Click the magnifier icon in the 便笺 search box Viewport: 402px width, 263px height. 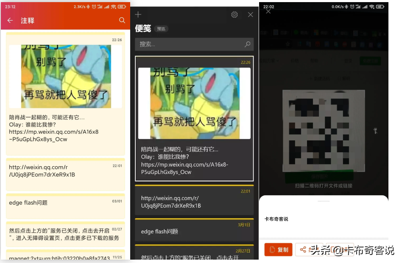[247, 44]
